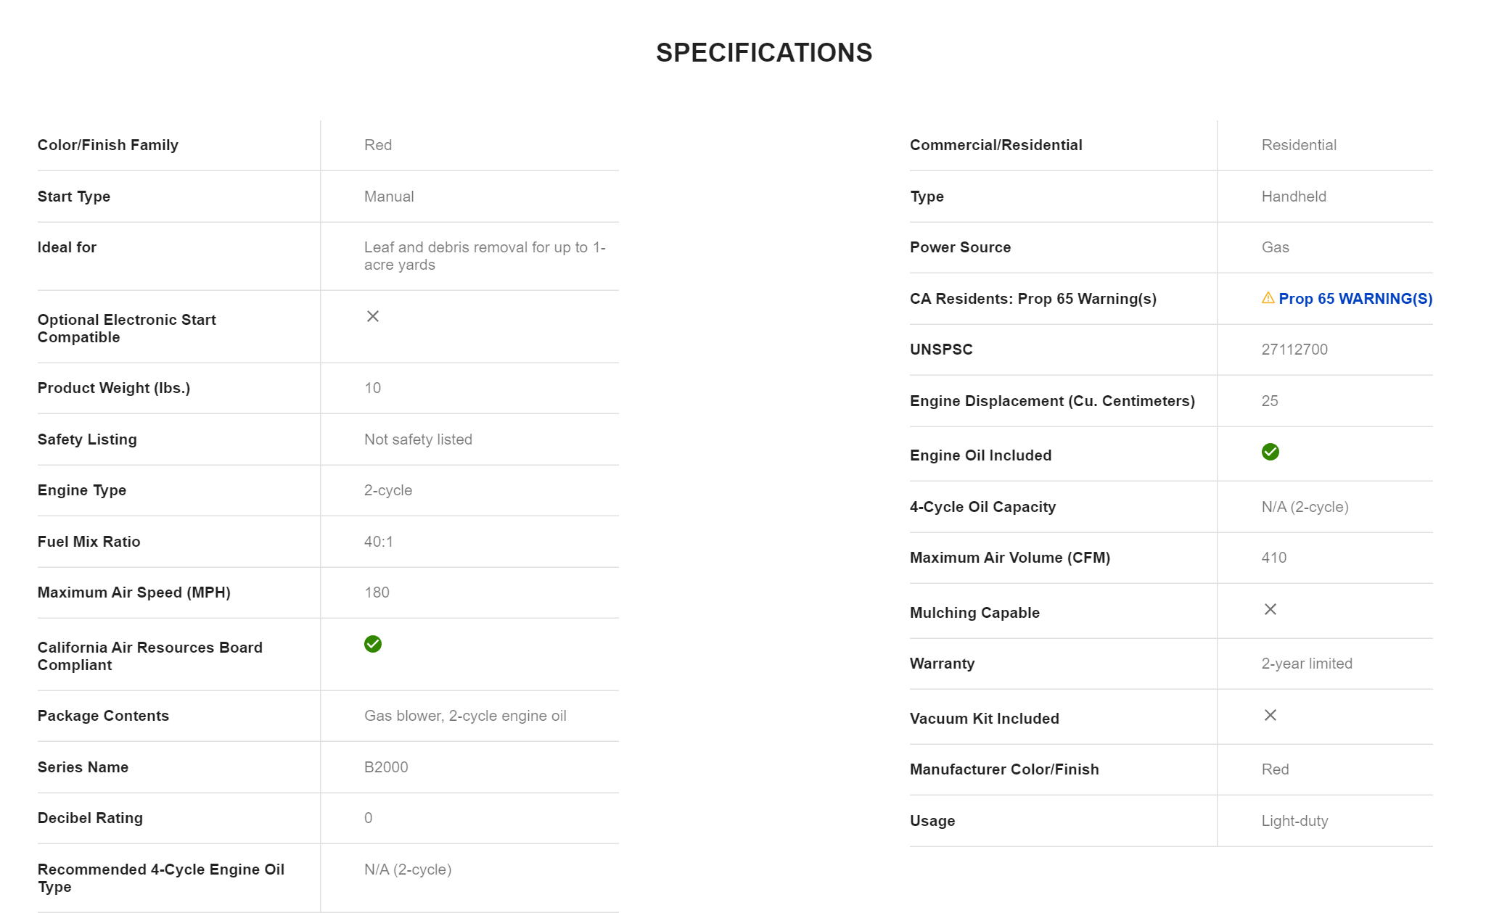This screenshot has width=1486, height=913.
Task: Click the Engine Oil Included green checkmark
Action: [x=1270, y=452]
